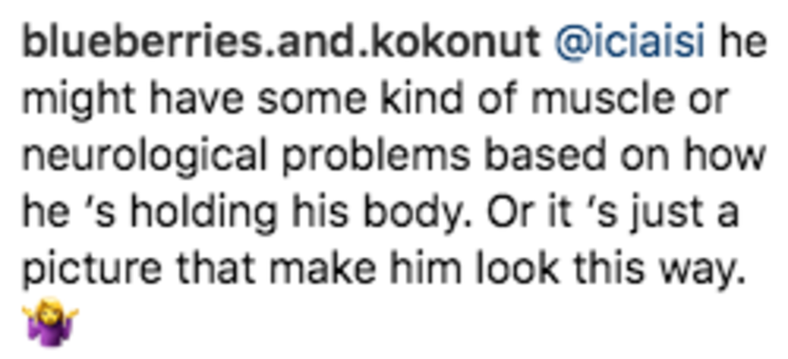Click the word "kind" in comment
The height and width of the screenshot is (359, 788).
click(x=421, y=99)
